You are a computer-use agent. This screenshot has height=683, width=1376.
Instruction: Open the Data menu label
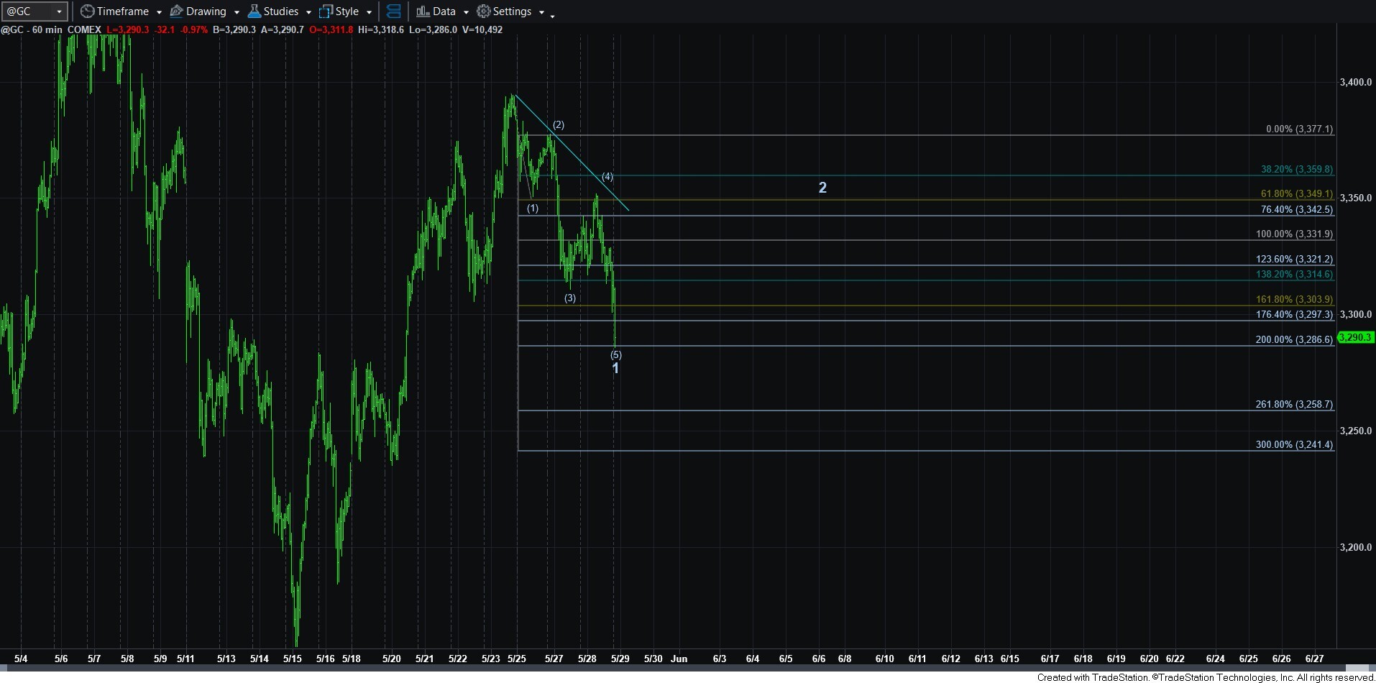[x=444, y=12]
